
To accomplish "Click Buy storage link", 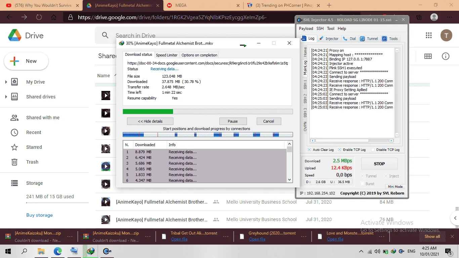I will pos(40,215).
